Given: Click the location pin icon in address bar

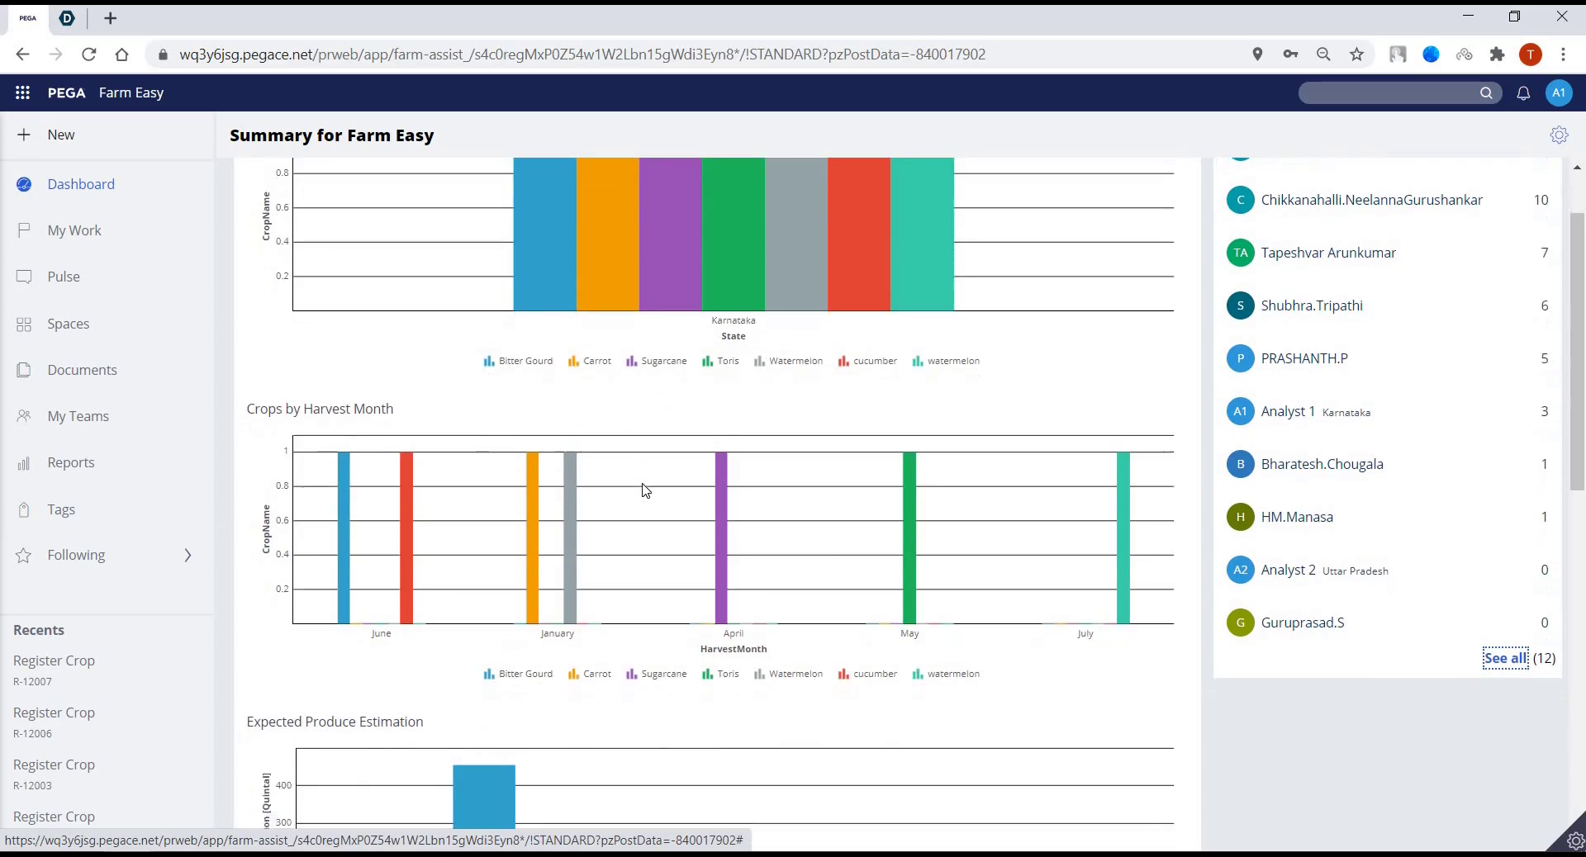Looking at the screenshot, I should tap(1257, 54).
